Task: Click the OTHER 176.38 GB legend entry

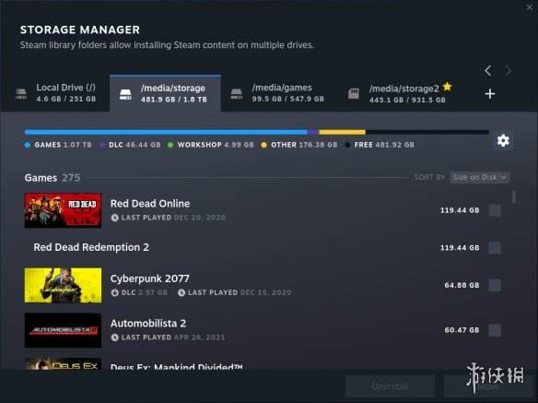Action: click(298, 145)
